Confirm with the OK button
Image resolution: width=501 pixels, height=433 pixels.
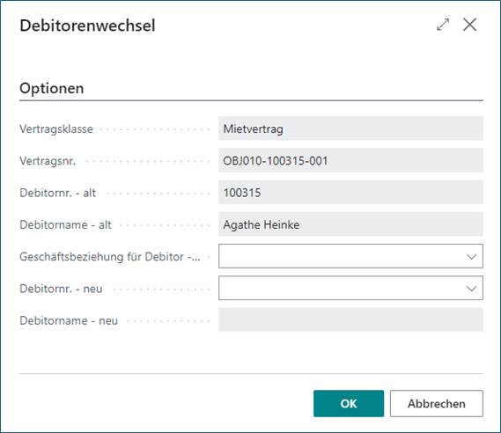(x=349, y=403)
